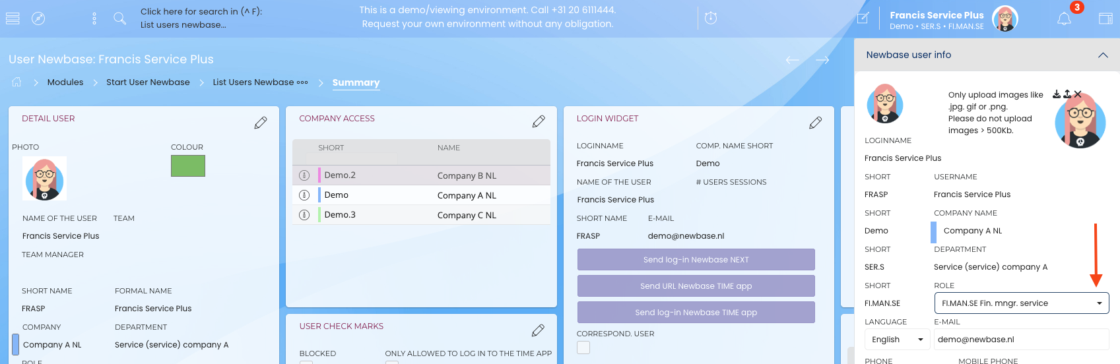The height and width of the screenshot is (364, 1120).
Task: Go to next record with right arrow
Action: coord(822,60)
